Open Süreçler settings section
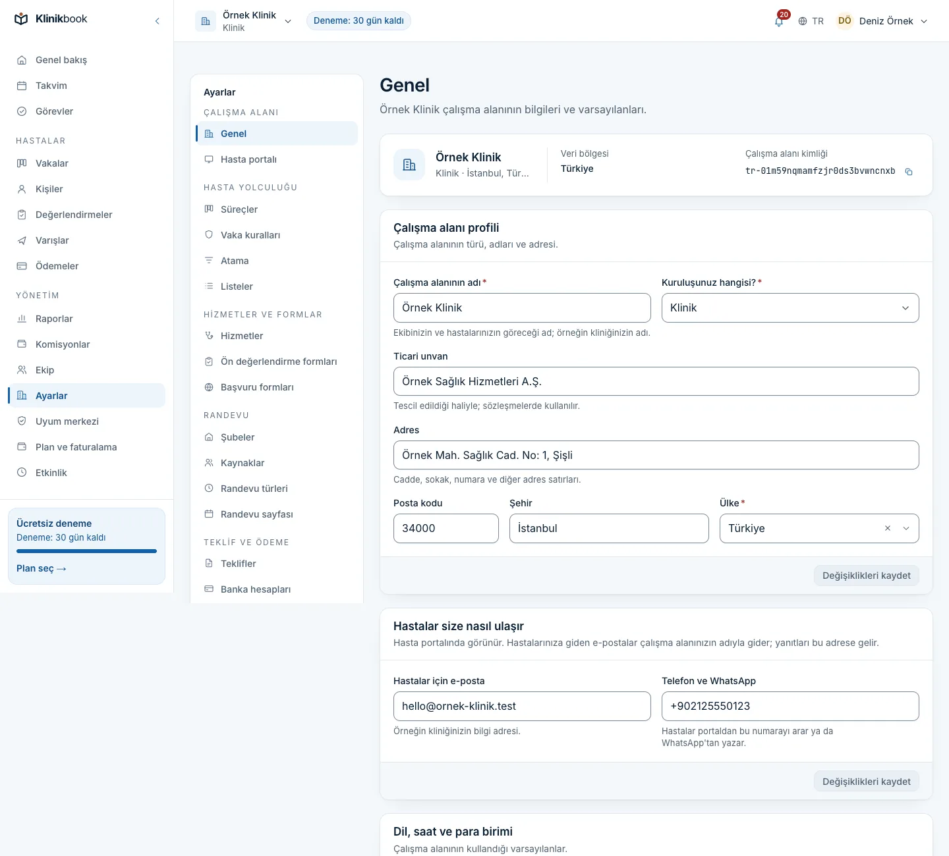The height and width of the screenshot is (856, 949). click(x=277, y=209)
